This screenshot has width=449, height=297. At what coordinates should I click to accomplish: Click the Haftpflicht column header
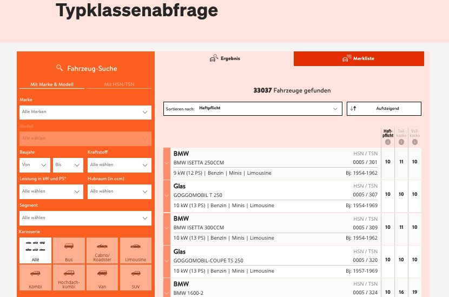388,133
